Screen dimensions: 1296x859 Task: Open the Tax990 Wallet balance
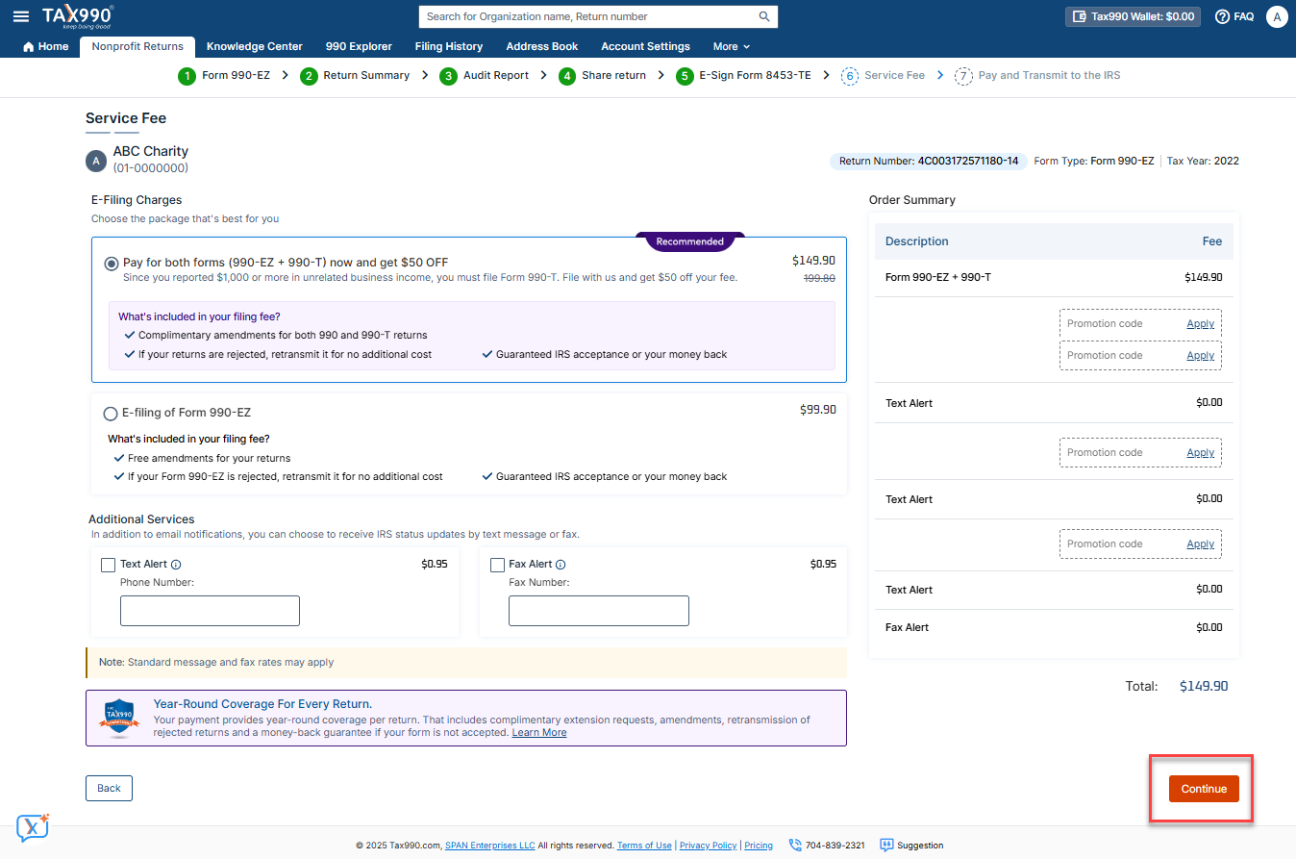click(x=1133, y=16)
